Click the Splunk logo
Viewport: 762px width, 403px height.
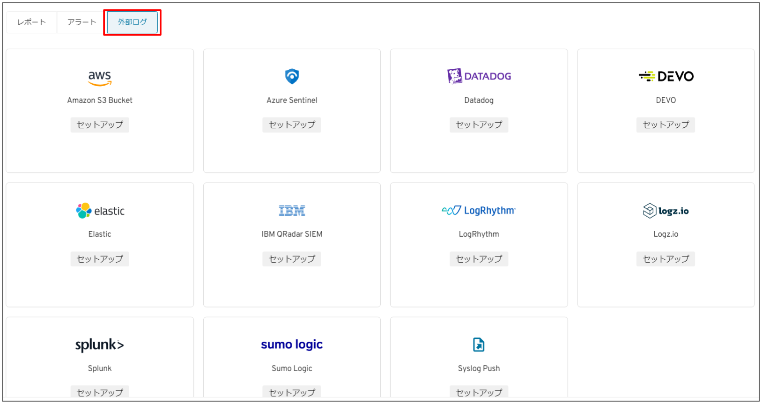pyautogui.click(x=100, y=345)
